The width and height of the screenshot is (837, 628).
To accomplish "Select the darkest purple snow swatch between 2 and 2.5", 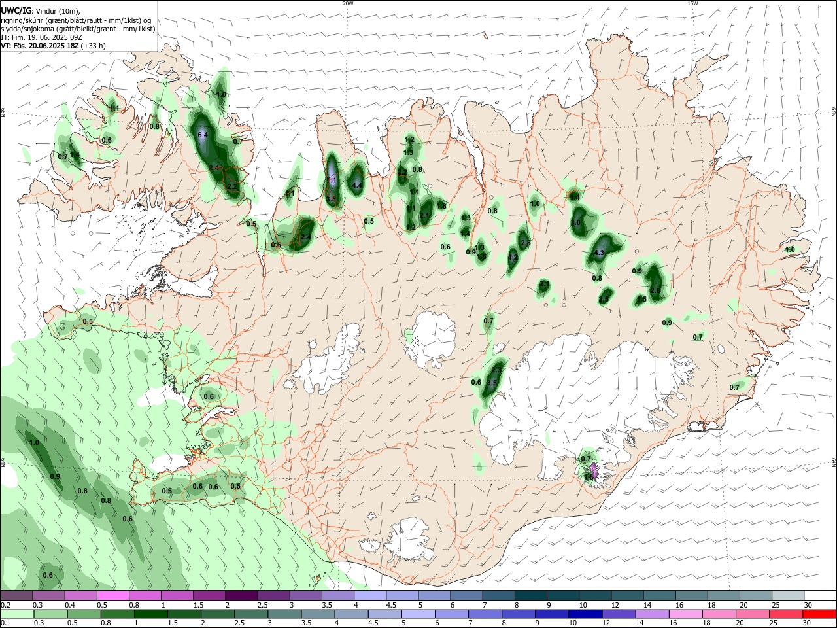I will [x=241, y=596].
